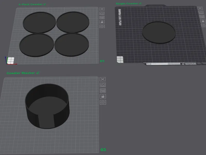Select the top-left coaster on plate 01
Image resolution: width=206 pixels, height=155 pixels.
click(39, 22)
